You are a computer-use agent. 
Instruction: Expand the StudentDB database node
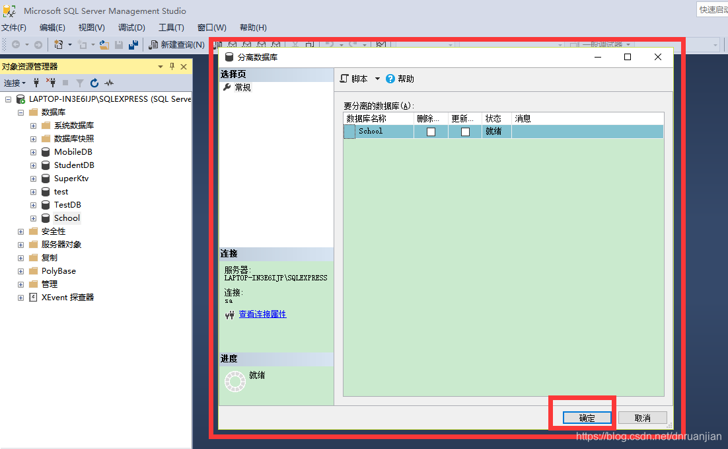click(33, 165)
